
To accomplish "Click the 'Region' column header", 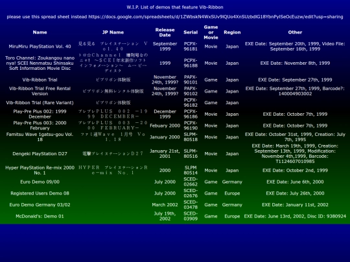I will (x=232, y=32).
